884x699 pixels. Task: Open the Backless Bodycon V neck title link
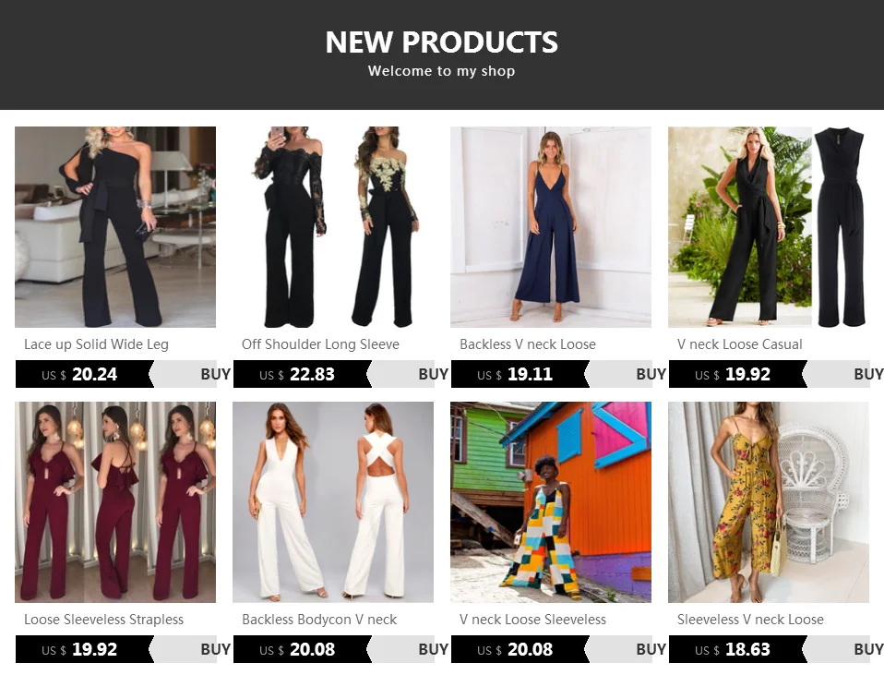point(319,620)
